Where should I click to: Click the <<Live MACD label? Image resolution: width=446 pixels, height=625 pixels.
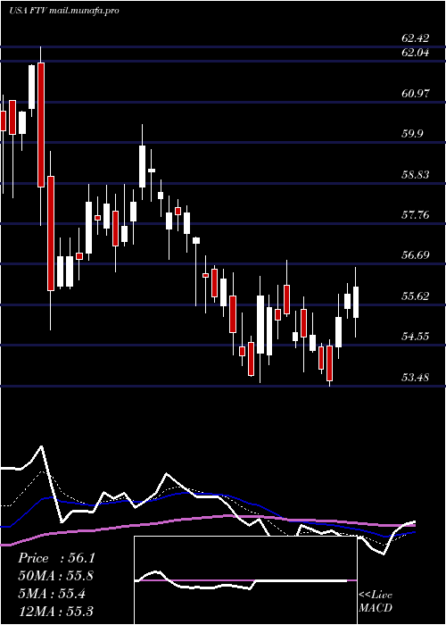tap(376, 602)
